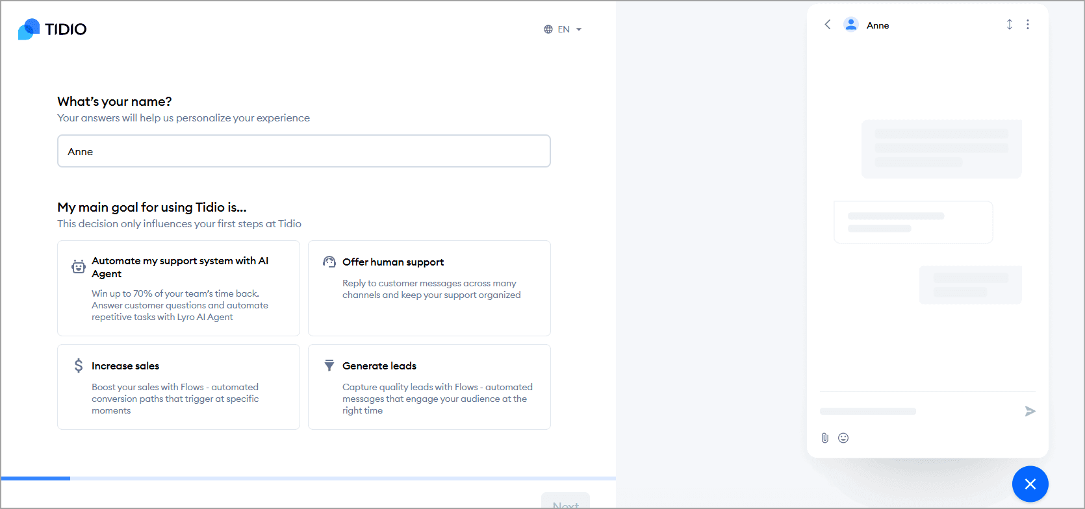Click the back arrow in chat preview
Screen dimensions: 1085x509
coord(828,25)
